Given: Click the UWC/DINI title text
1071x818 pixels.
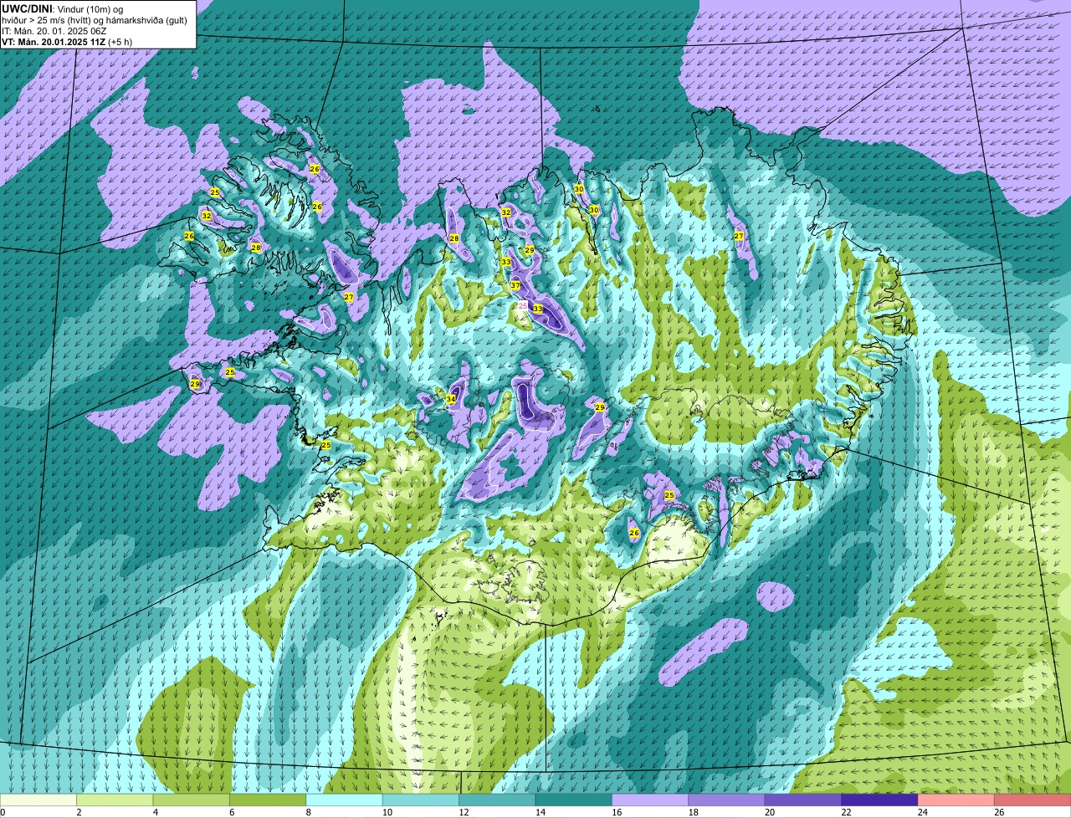Looking at the screenshot, I should coord(28,8).
